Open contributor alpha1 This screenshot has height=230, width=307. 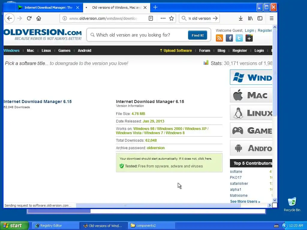(235, 190)
